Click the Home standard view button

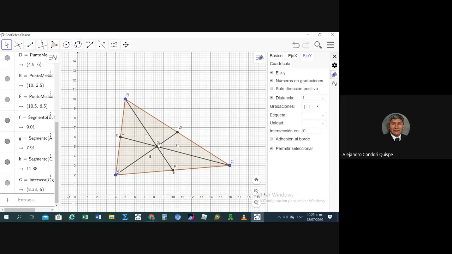(x=256, y=180)
